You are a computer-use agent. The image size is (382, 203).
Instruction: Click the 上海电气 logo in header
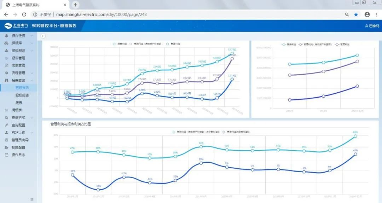pos(16,25)
